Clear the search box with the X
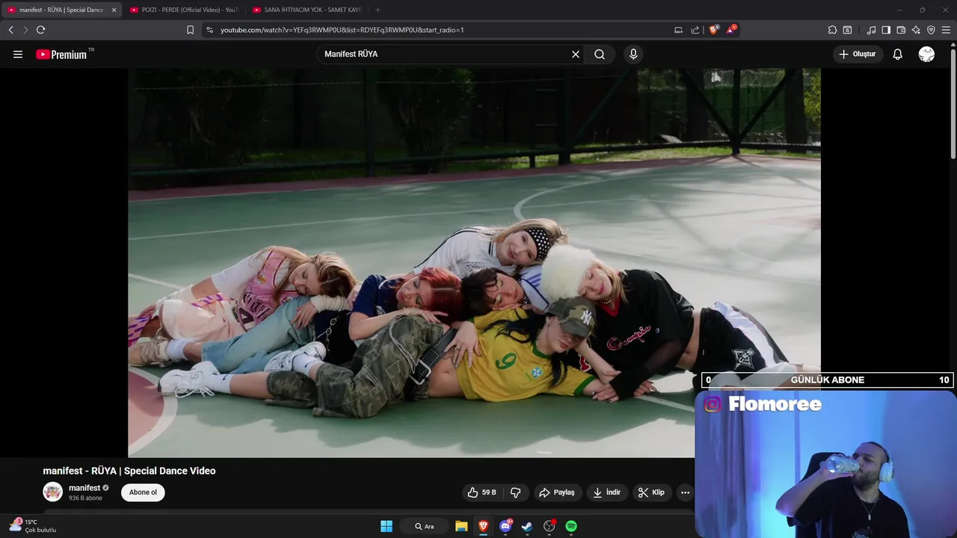 tap(576, 54)
